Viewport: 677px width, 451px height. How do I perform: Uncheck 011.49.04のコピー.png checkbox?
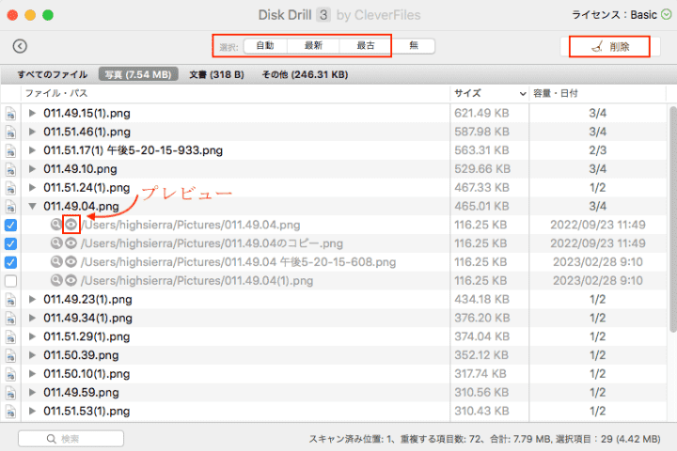point(10,244)
